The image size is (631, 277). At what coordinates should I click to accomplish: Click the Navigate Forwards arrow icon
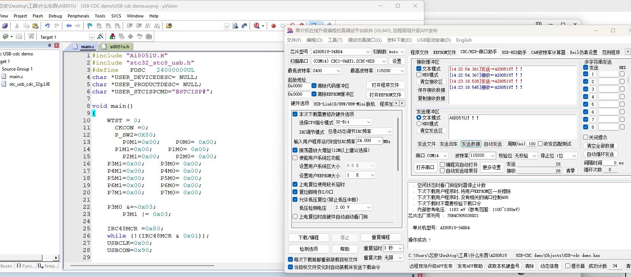78,26
